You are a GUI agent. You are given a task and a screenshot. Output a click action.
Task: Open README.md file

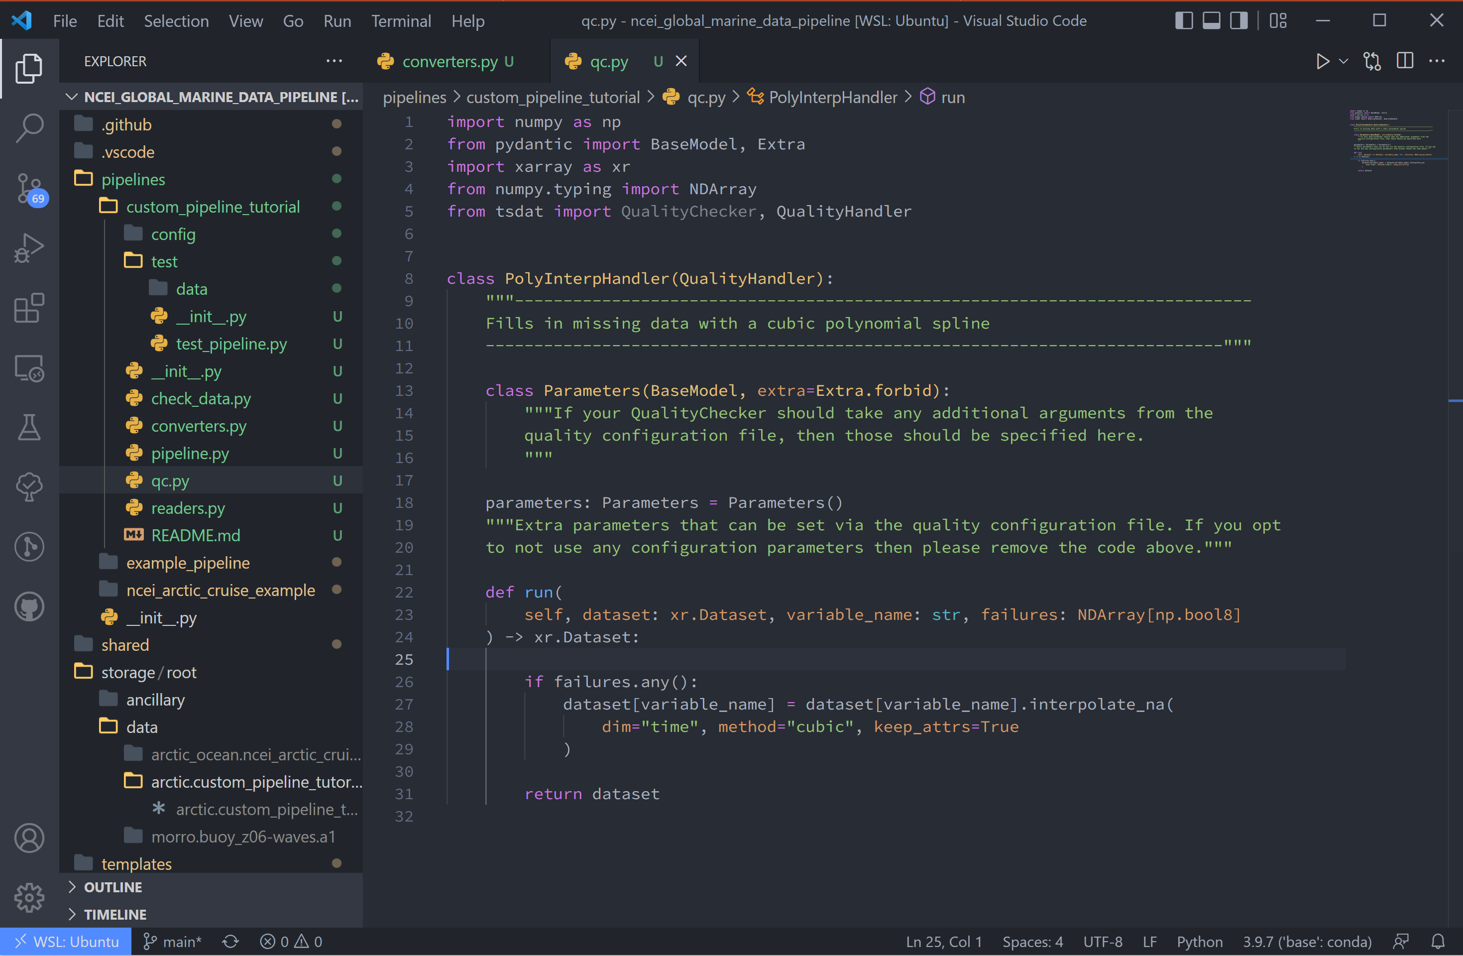(212, 535)
